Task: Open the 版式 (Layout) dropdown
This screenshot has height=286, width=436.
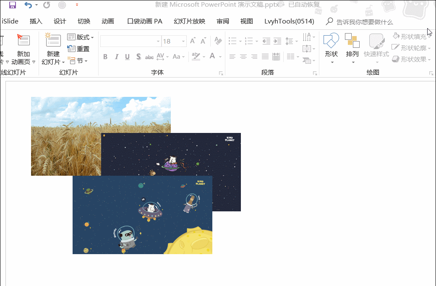Action: pos(81,37)
